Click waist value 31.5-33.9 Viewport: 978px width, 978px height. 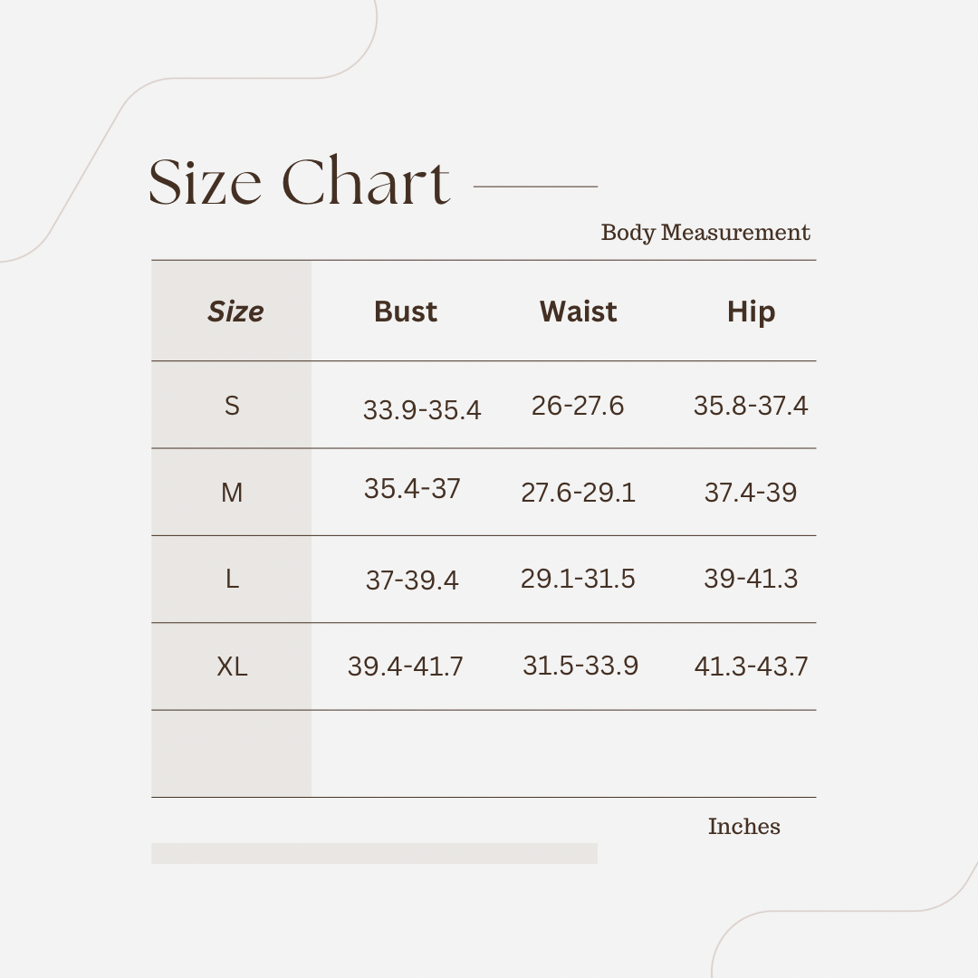tap(580, 666)
